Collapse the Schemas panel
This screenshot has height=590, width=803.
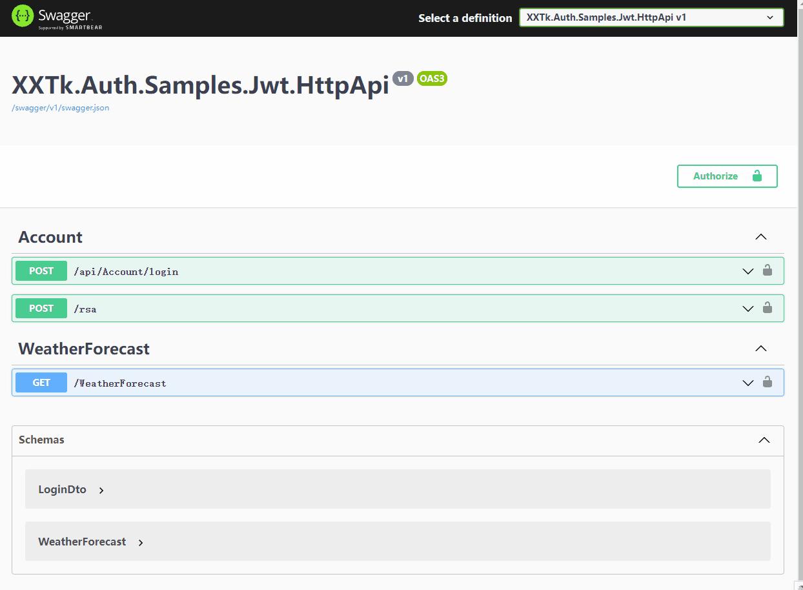tap(764, 440)
